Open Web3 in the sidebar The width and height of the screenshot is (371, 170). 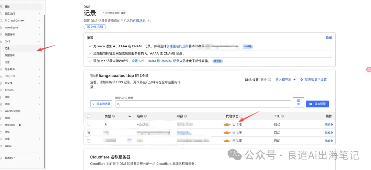[x=8, y=146]
